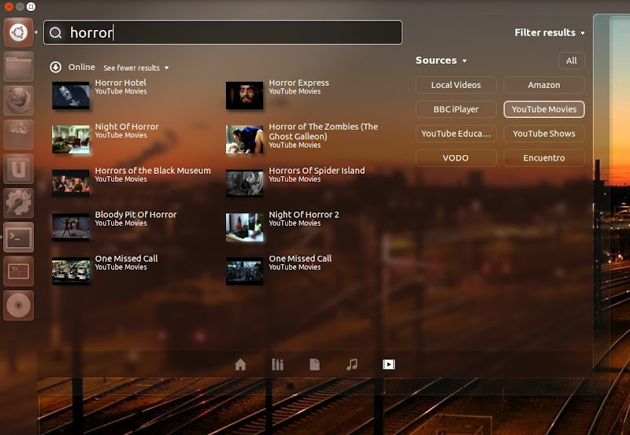This screenshot has width=630, height=435.
Task: Disable YouTube Movies source filter
Action: tap(544, 109)
